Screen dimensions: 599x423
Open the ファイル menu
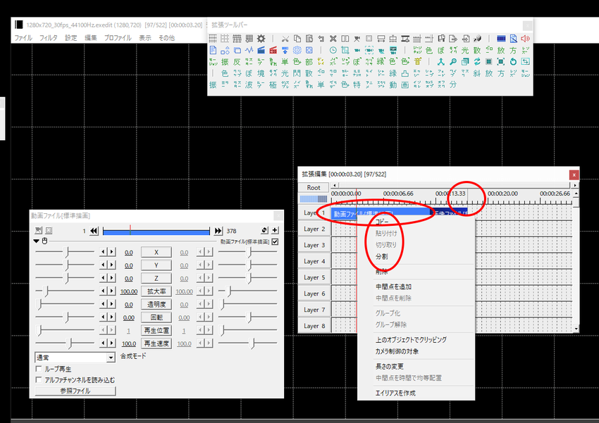click(23, 38)
